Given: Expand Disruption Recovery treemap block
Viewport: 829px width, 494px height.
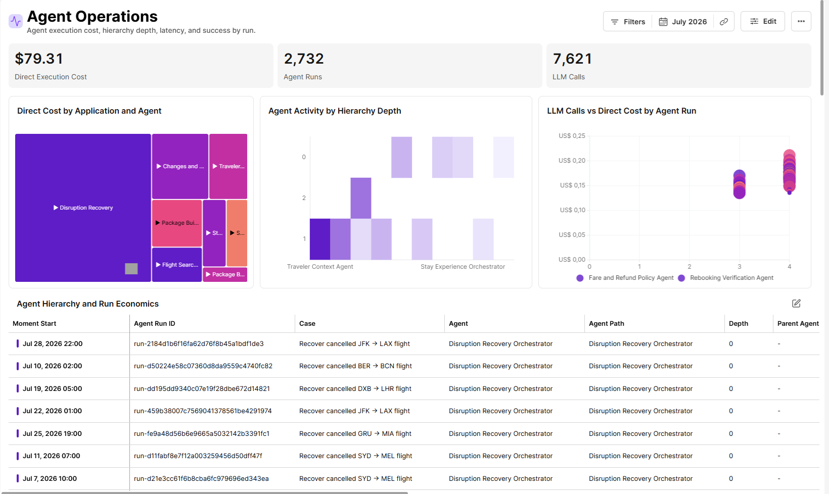Looking at the screenshot, I should tap(83, 208).
